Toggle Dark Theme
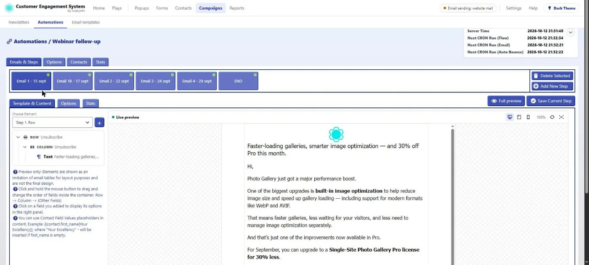Image resolution: width=589 pixels, height=265 pixels. point(561,8)
